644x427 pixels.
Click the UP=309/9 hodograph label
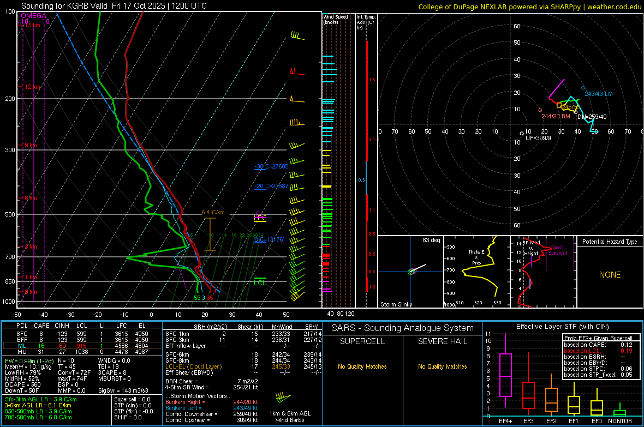[x=538, y=138]
